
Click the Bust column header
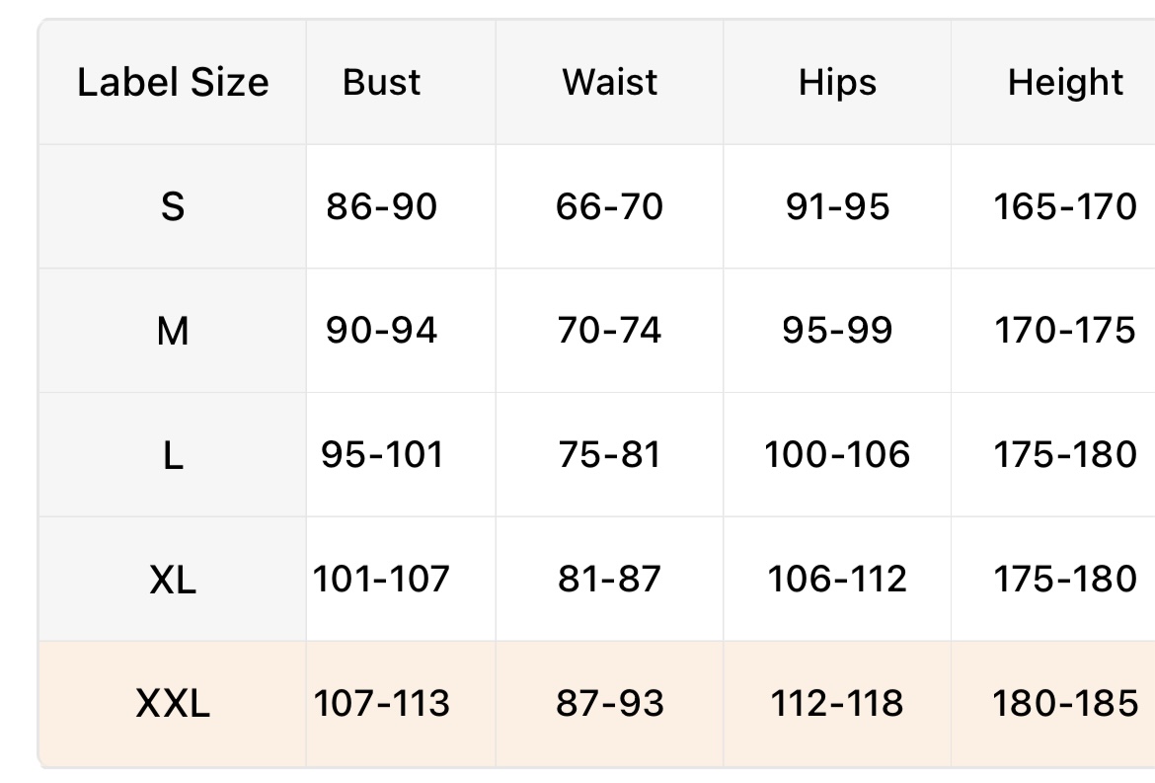pos(382,82)
